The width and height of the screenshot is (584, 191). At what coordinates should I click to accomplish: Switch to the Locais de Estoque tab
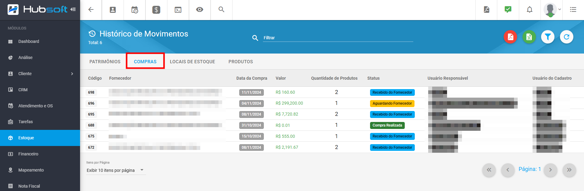[x=192, y=62]
